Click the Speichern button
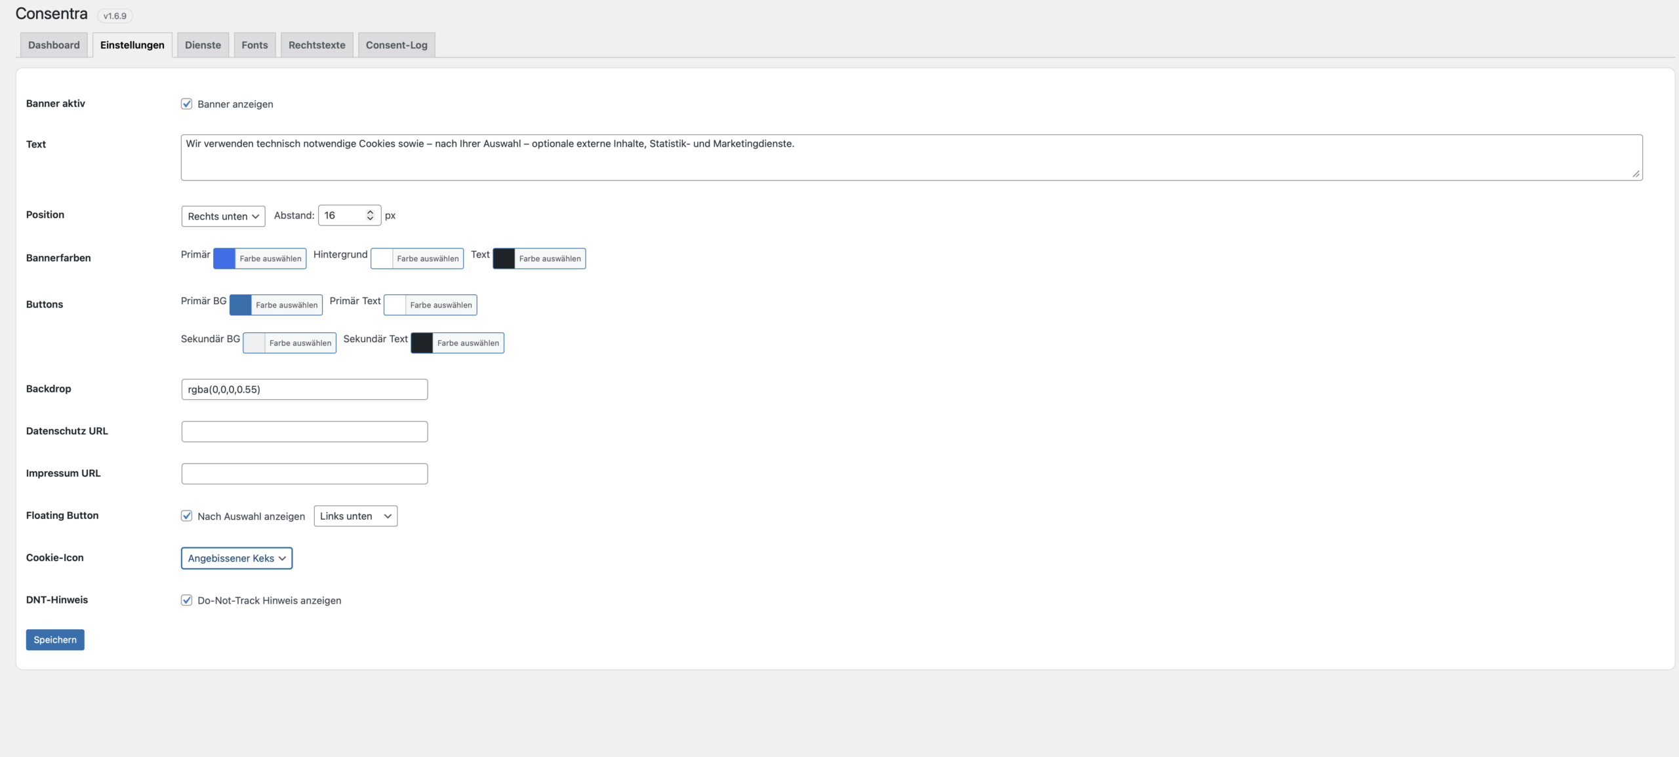The height and width of the screenshot is (757, 1679). pyautogui.click(x=55, y=640)
